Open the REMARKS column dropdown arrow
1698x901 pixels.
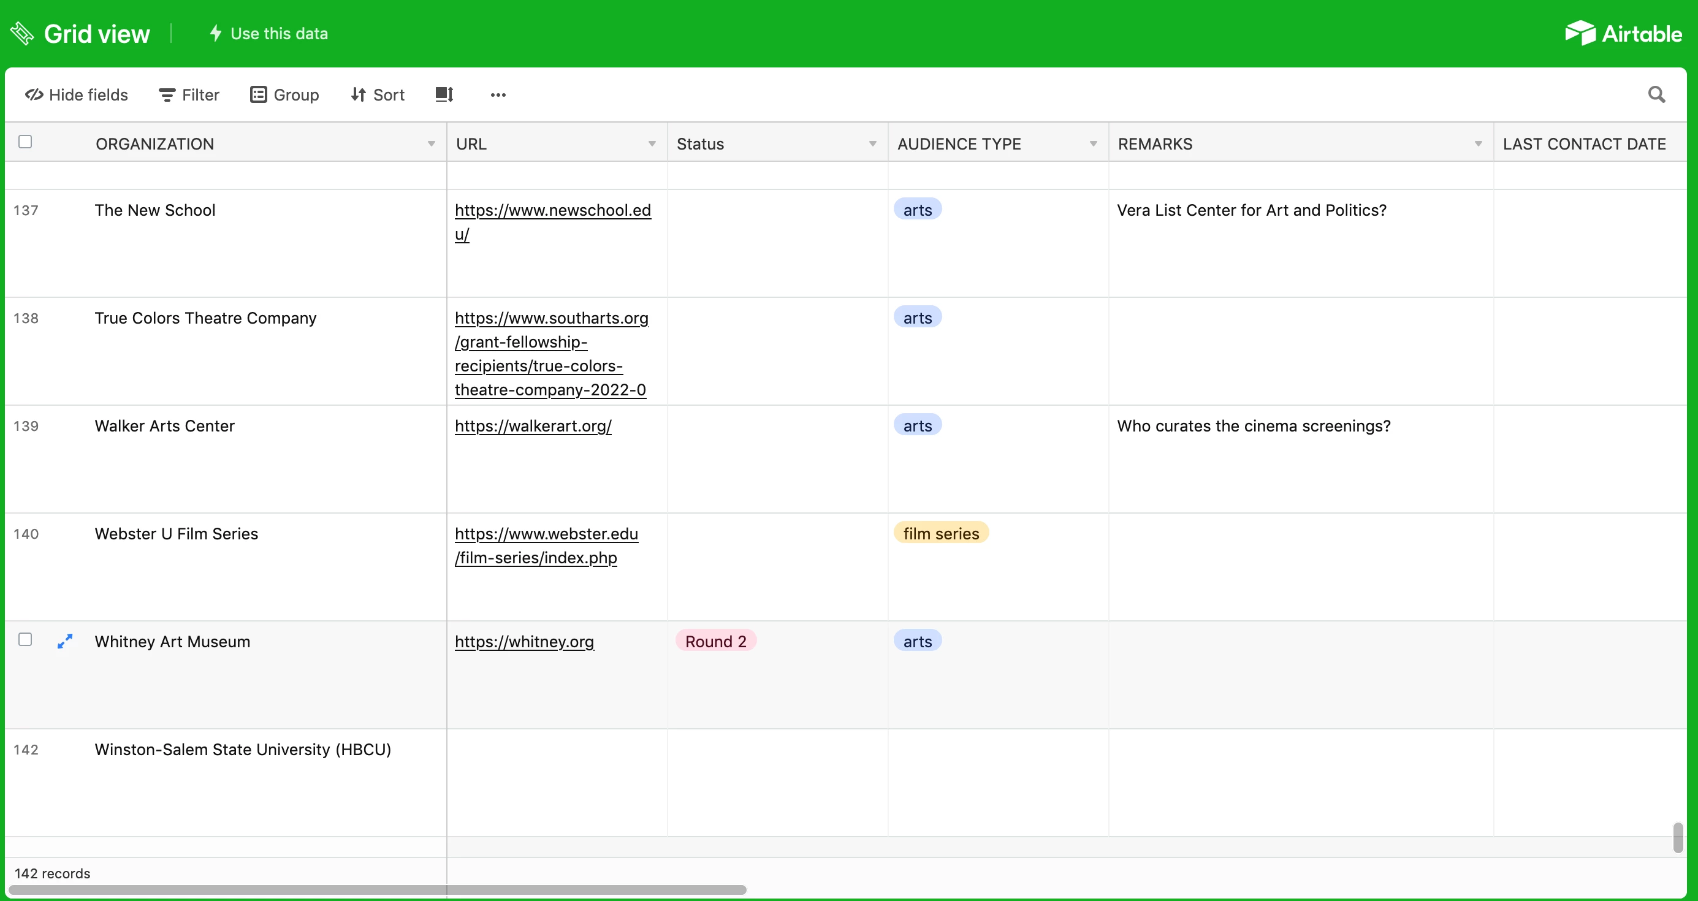click(1479, 143)
